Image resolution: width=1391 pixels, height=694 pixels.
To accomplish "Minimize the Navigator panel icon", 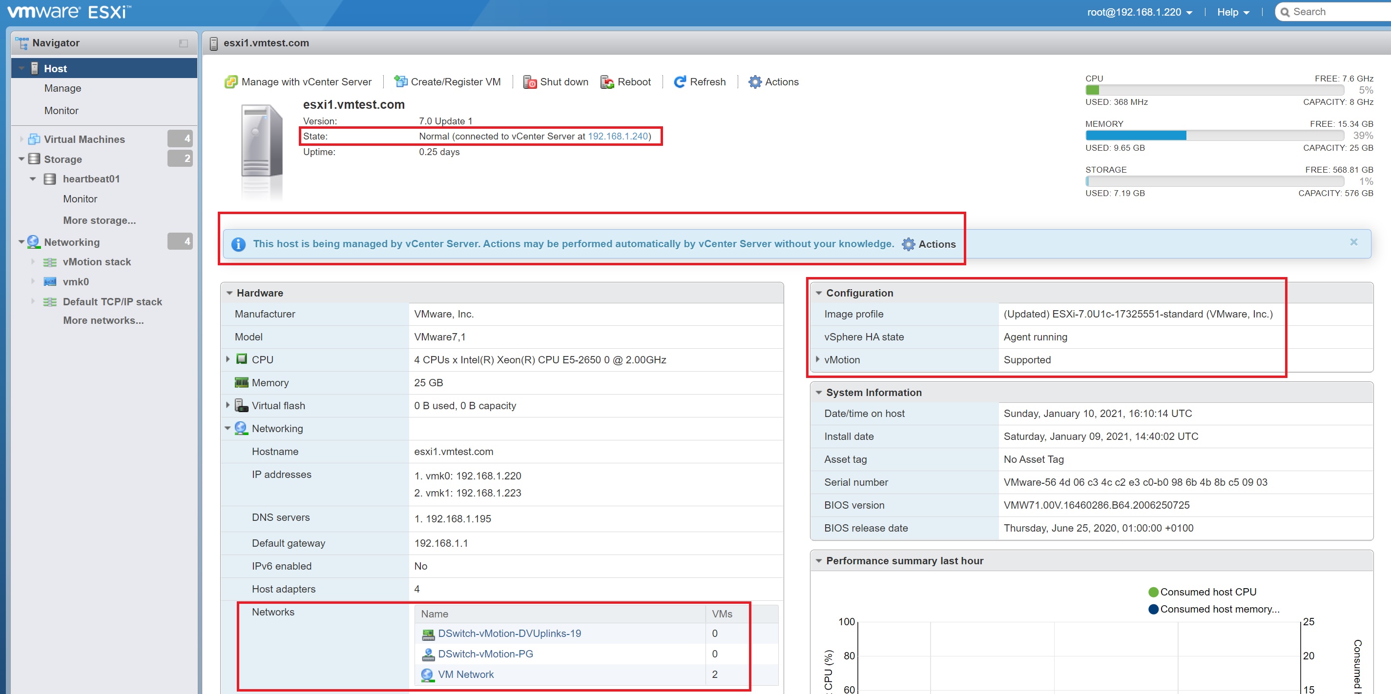I will pyautogui.click(x=184, y=43).
